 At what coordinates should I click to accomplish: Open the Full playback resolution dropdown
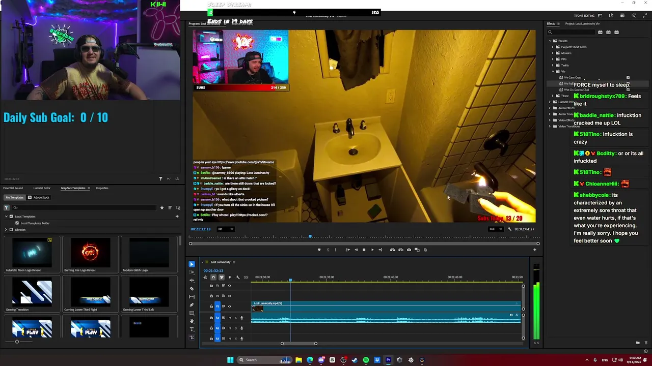pos(496,229)
